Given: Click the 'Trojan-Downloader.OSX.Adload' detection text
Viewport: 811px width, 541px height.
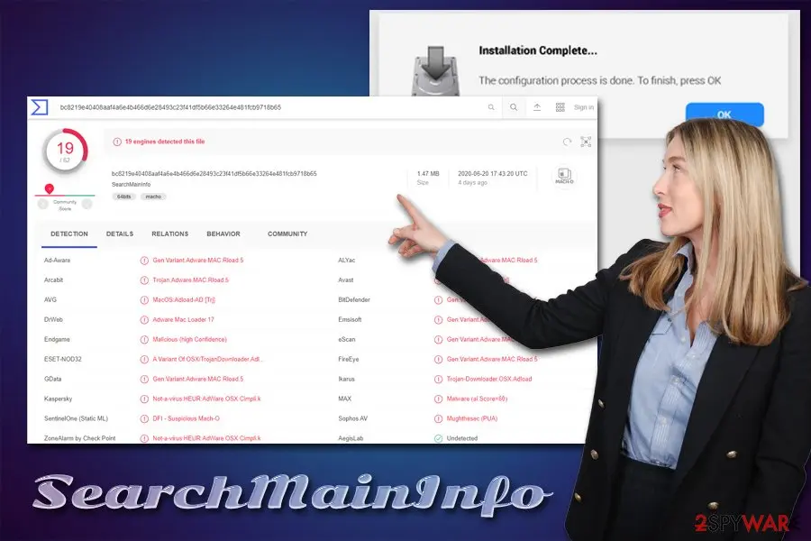Looking at the screenshot, I should coord(488,379).
